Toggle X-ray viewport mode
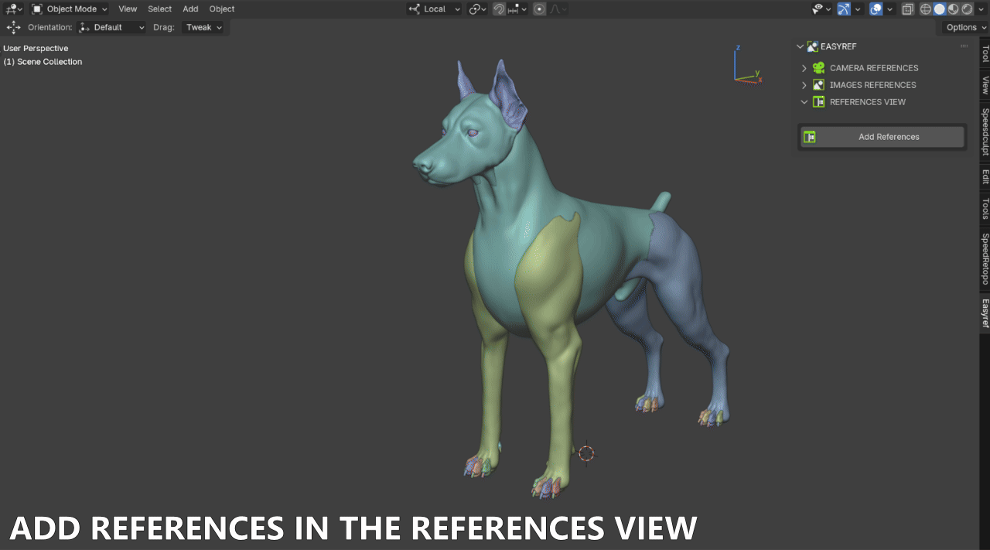 pyautogui.click(x=907, y=9)
